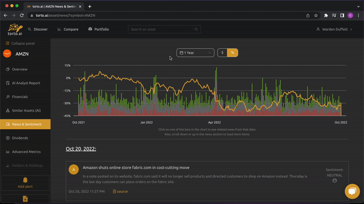This screenshot has height=204, width=364.
Task: Switch chart to dollar ($) mode
Action: click(x=222, y=53)
